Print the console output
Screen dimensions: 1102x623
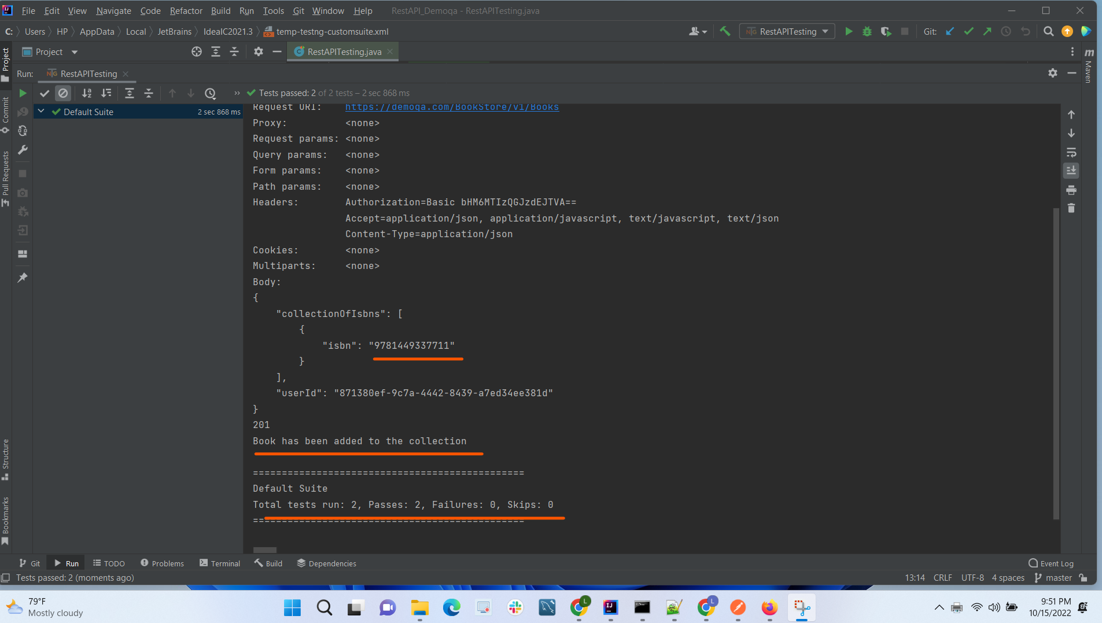pyautogui.click(x=1071, y=190)
